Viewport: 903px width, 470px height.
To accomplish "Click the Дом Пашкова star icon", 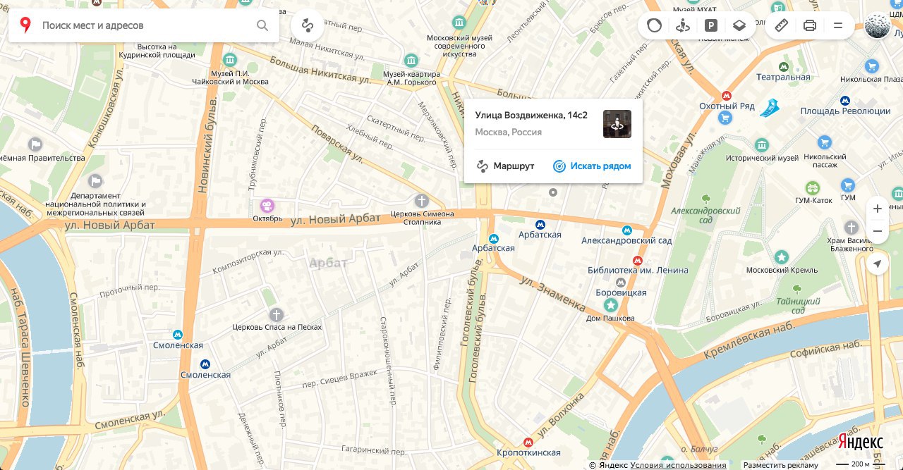I will point(611,305).
